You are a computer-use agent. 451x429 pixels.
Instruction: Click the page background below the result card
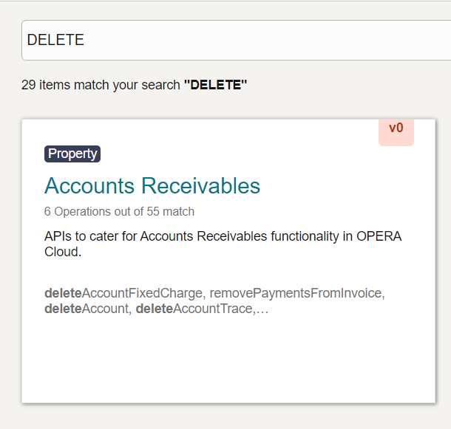pos(222,416)
